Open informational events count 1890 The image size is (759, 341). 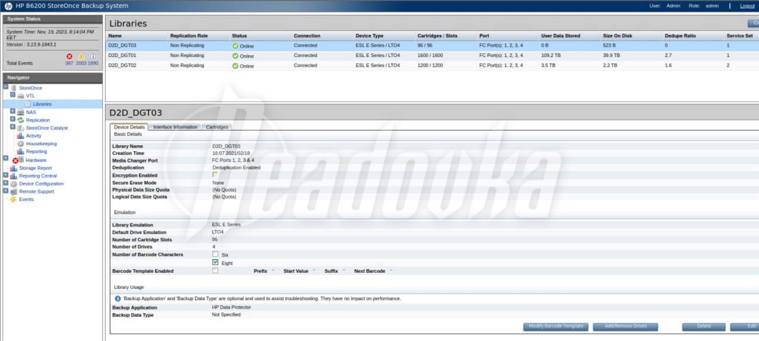pos(93,63)
